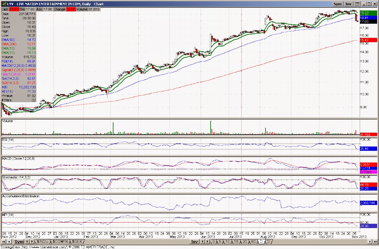Image resolution: width=379 pixels, height=249 pixels.
Task: Click the EMA(200) value 12.11
Action: coord(32,44)
